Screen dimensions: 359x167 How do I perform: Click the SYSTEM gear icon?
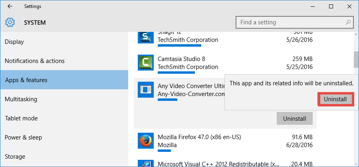[x=10, y=22]
